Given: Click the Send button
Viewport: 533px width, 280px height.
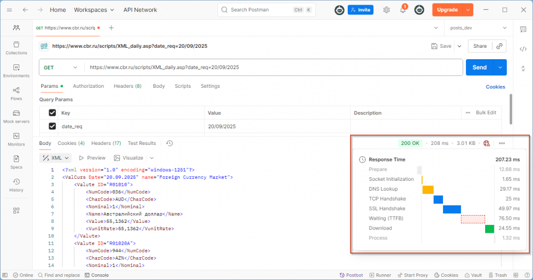Looking at the screenshot, I should [479, 68].
